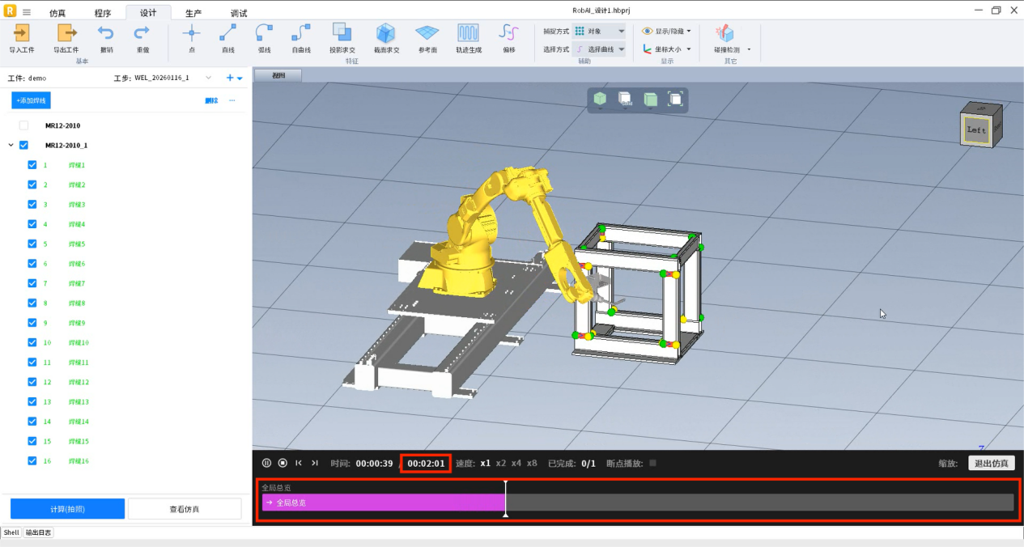Click the 碰撞检测 collision detection icon

(725, 33)
